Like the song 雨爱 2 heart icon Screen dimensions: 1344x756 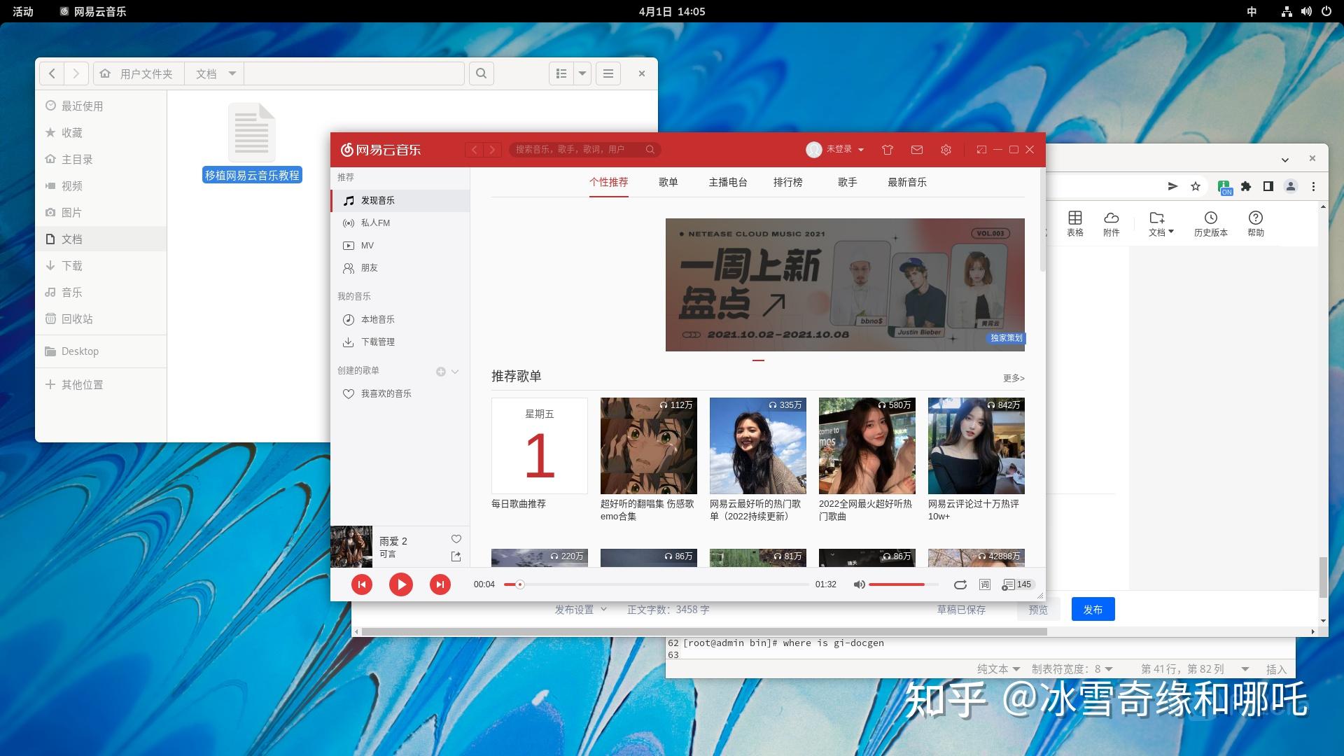tap(456, 539)
